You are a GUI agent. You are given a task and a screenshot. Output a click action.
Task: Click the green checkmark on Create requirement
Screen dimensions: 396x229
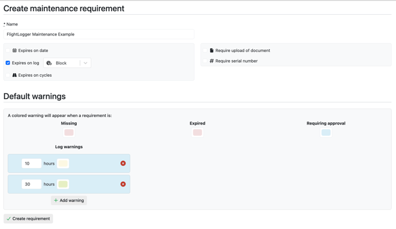click(9, 218)
